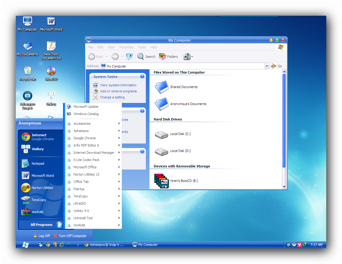Select New Text Document.txt on desktop
342x264 pixels.
[x=51, y=50]
